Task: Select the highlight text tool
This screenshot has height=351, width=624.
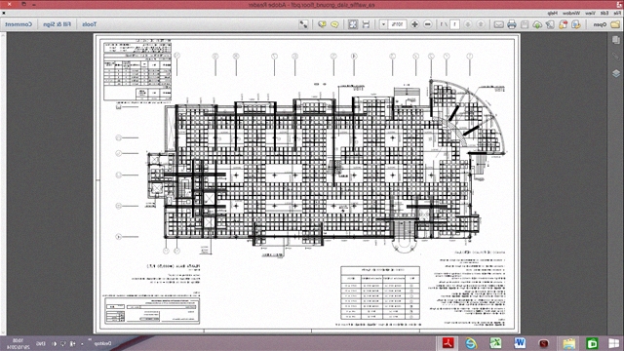Action: 322,24
